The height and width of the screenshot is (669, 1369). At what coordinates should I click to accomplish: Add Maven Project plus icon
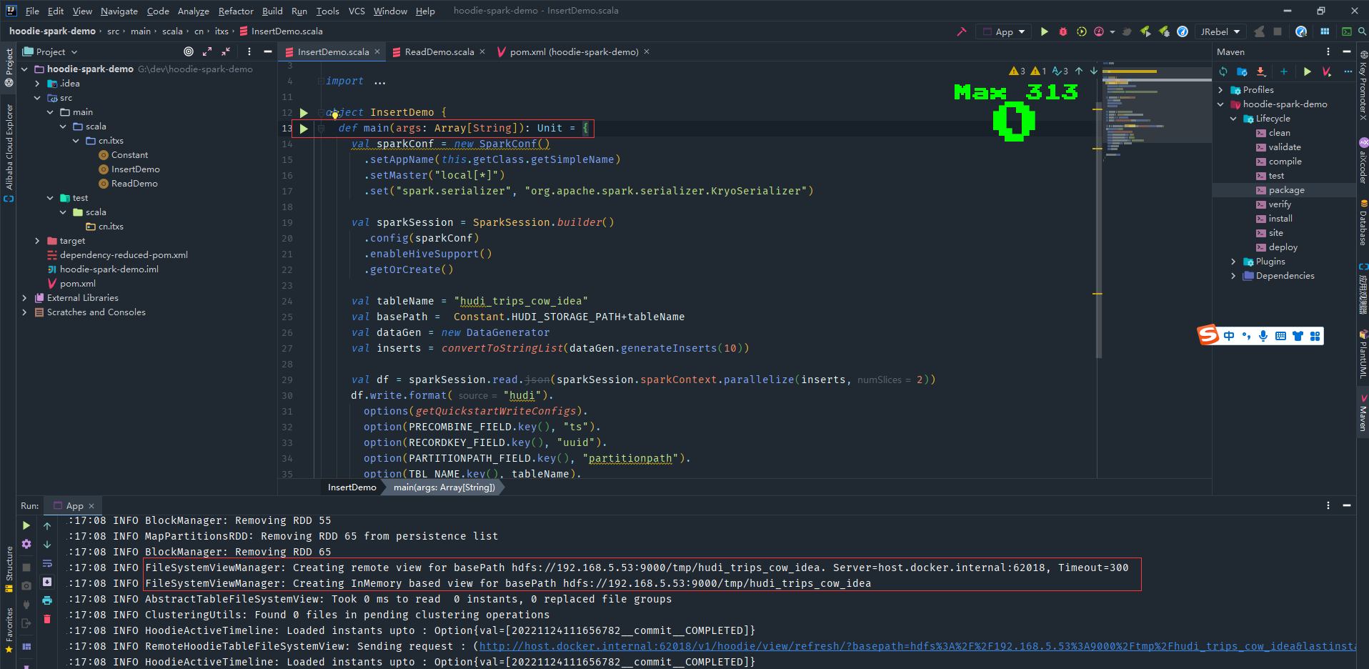point(1284,71)
